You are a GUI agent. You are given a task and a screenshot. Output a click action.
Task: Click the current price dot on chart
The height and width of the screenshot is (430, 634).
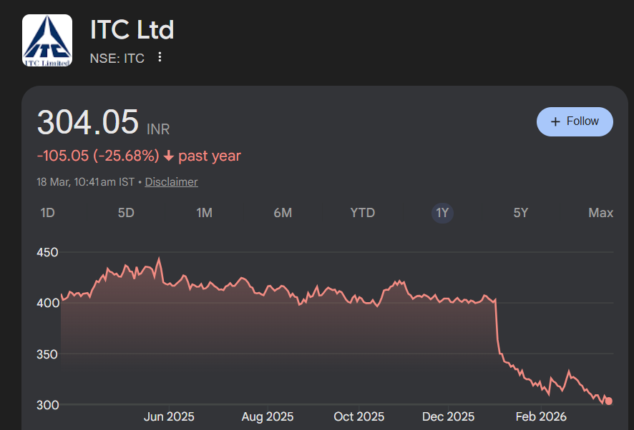[608, 401]
